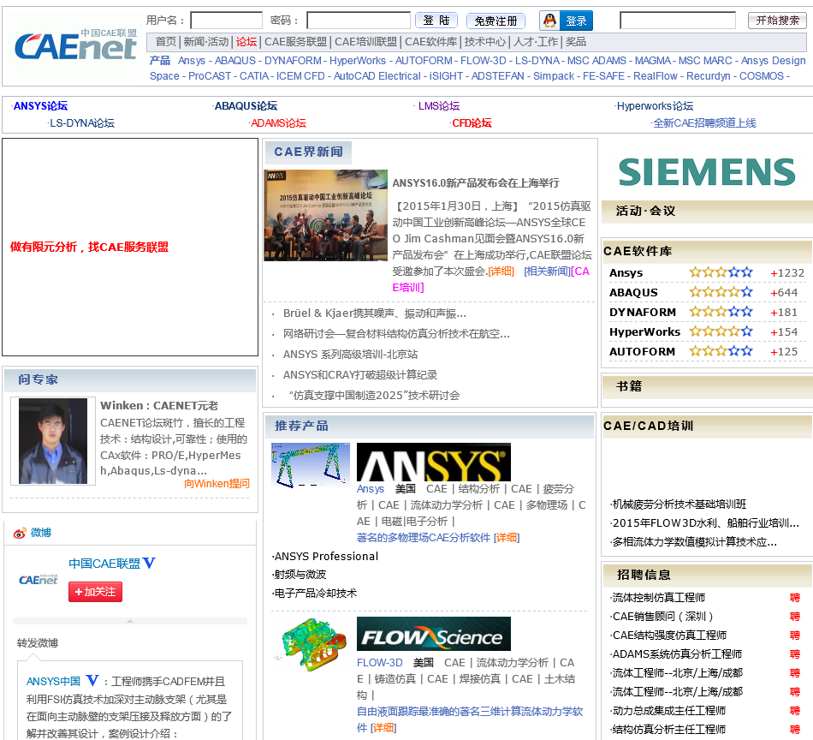
Task: Click the blue 登录 QQ login button
Action: tap(576, 21)
